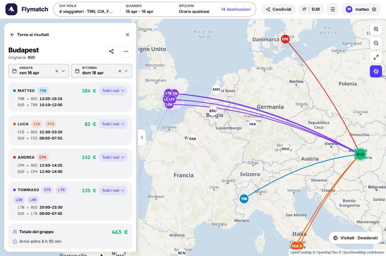The width and height of the screenshot is (386, 256).
Task: Click the OpenStreetMap contributors link
Action: [x=363, y=253]
